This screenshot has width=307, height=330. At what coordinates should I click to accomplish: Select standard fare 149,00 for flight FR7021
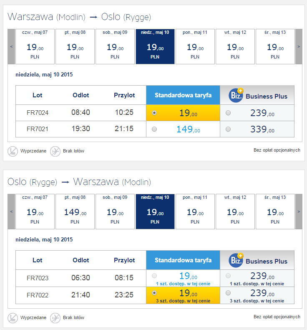pos(154,129)
